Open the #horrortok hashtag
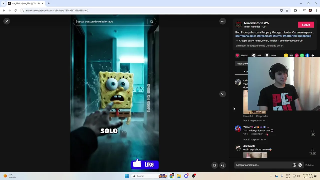 pyautogui.click(x=290, y=36)
